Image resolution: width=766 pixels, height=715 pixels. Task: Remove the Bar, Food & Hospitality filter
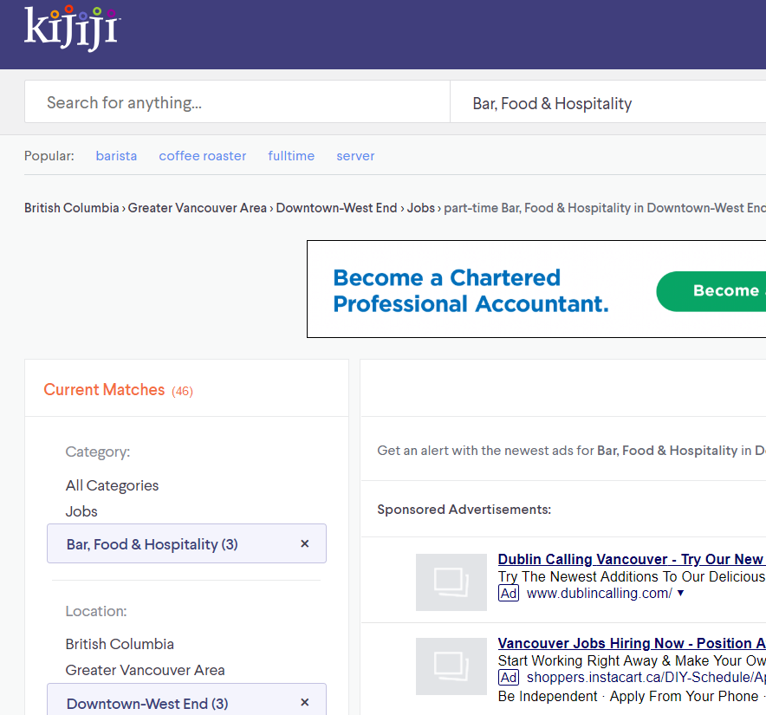[305, 543]
